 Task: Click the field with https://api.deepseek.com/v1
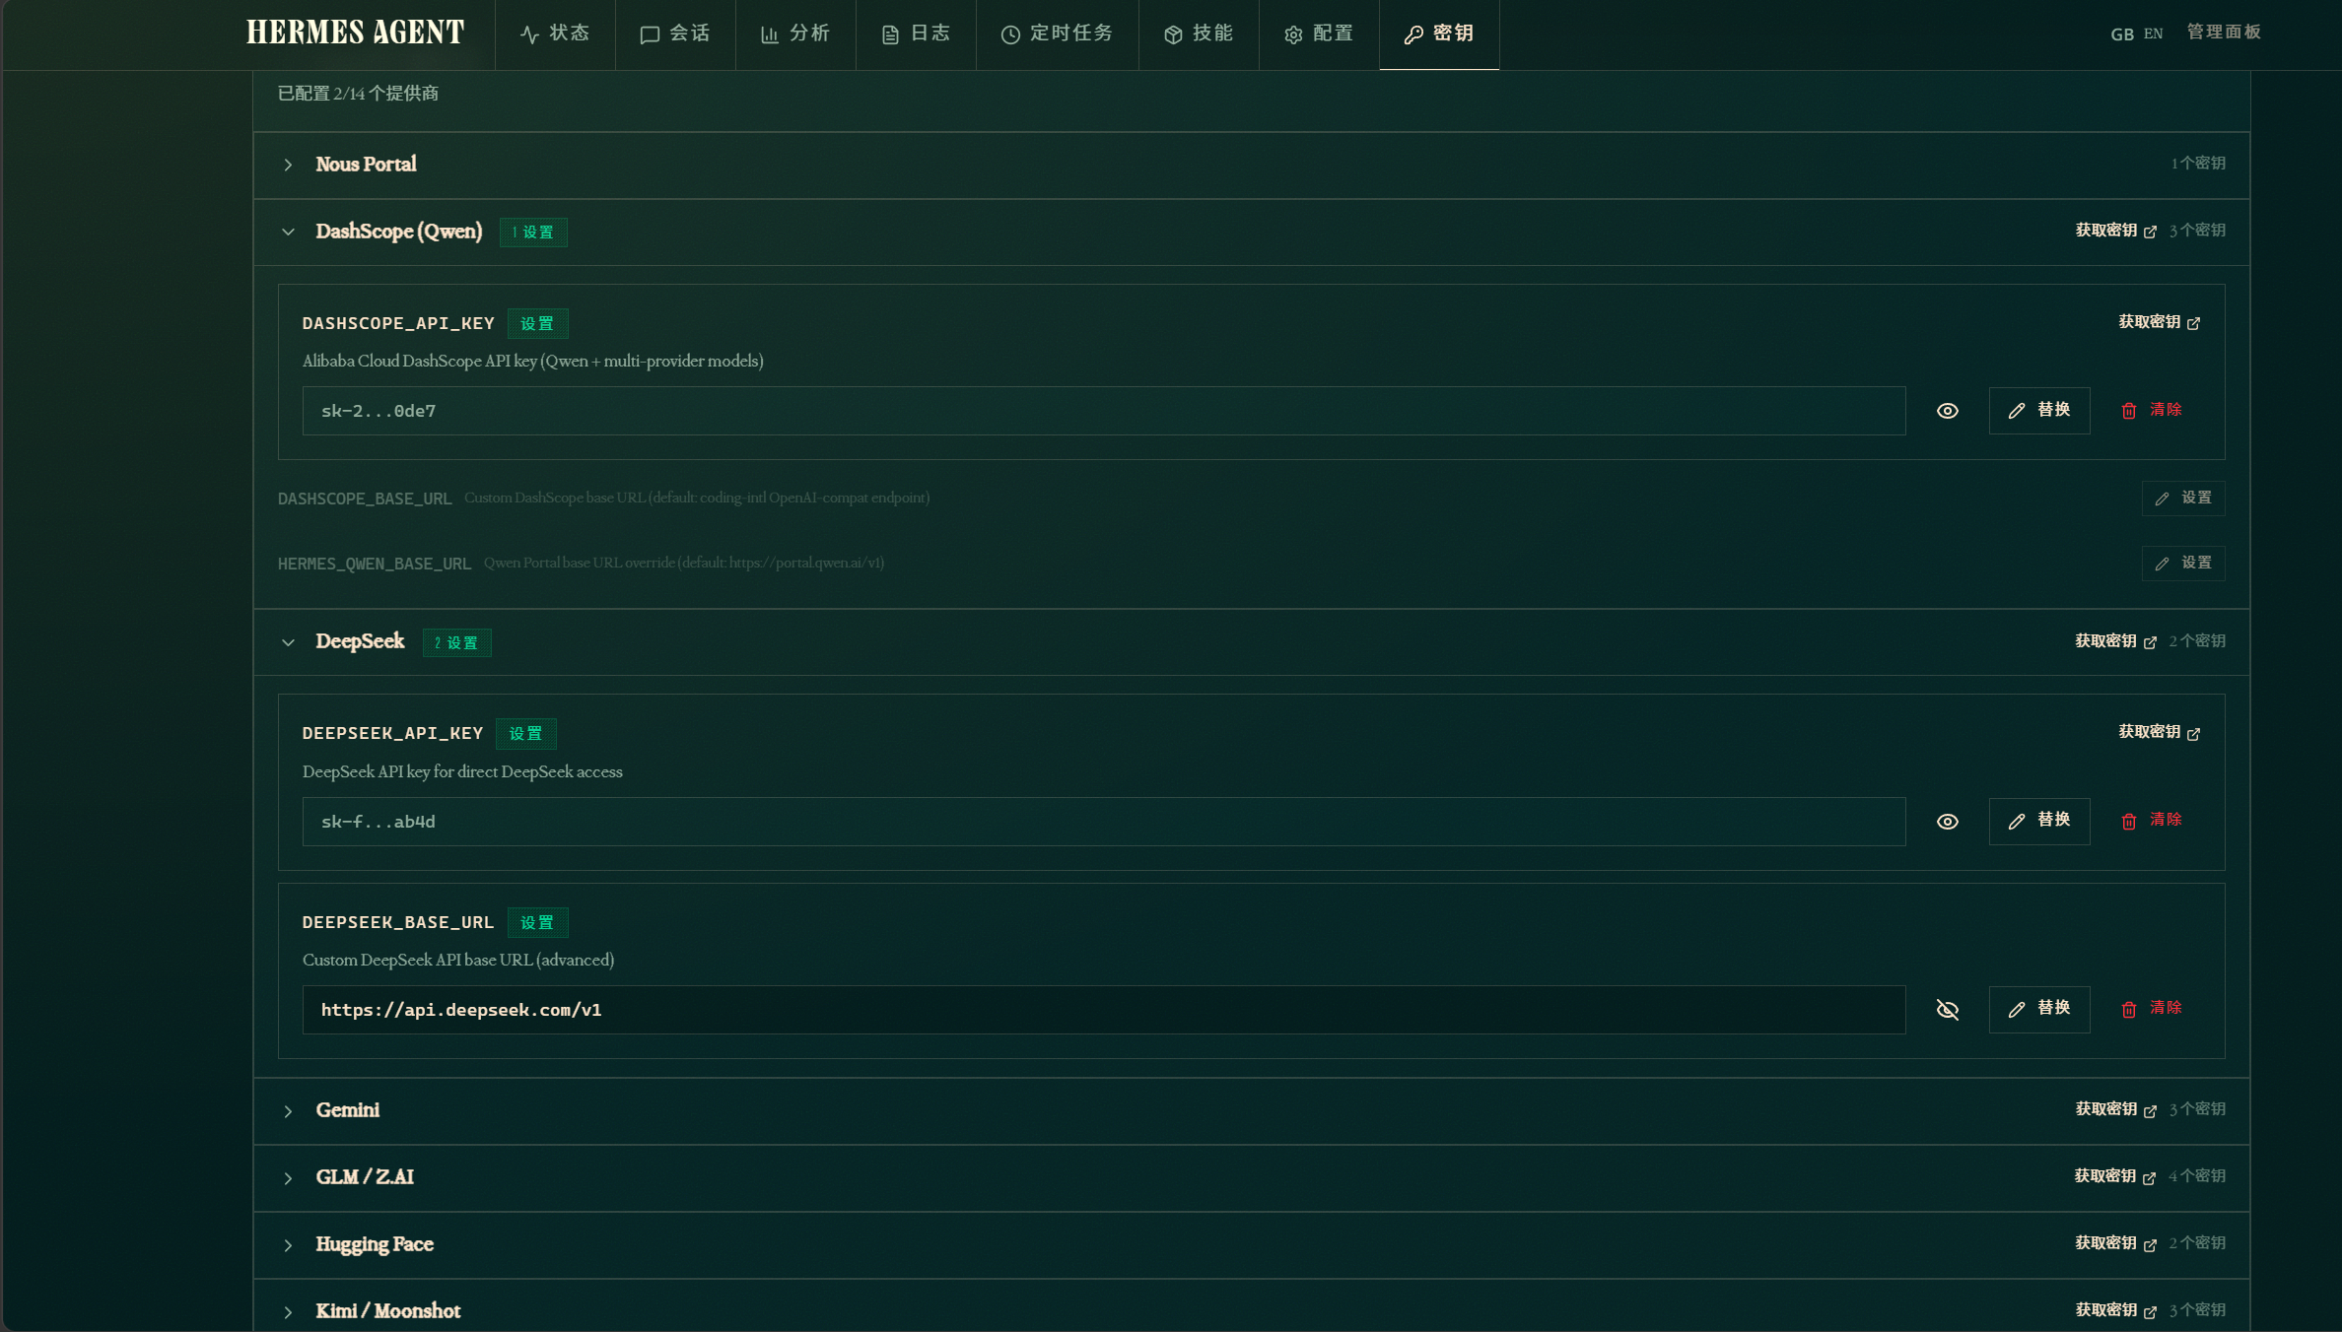coord(1104,1010)
